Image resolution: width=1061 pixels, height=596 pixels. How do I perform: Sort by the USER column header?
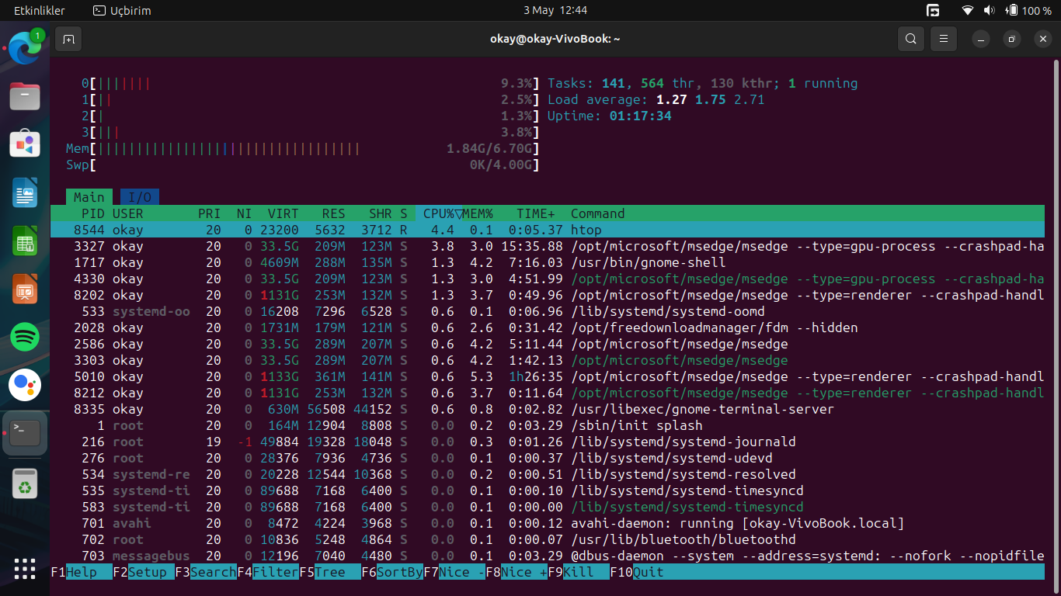128,213
